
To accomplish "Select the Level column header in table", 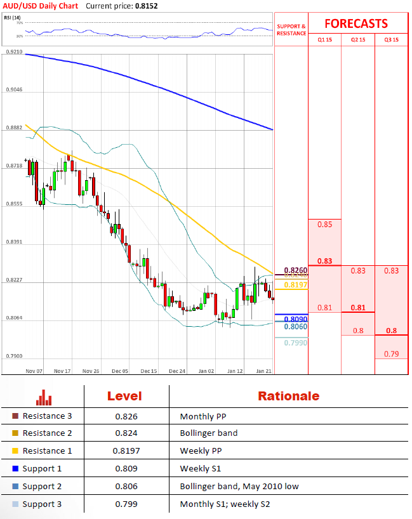I will click(x=124, y=397).
